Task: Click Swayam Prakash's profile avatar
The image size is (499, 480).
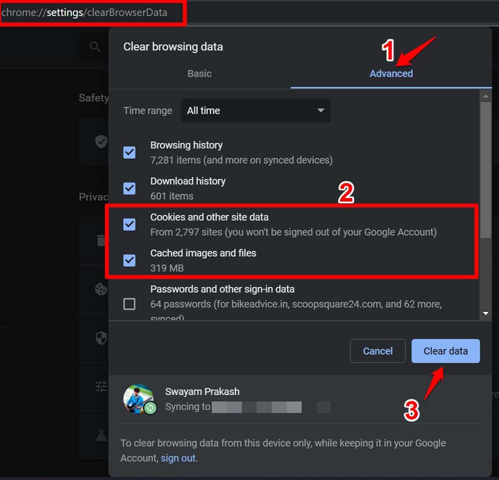Action: (x=139, y=399)
